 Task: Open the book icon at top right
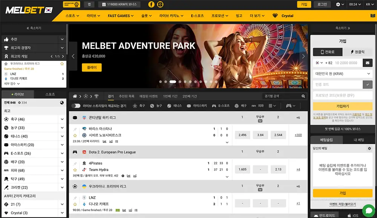click(373, 16)
